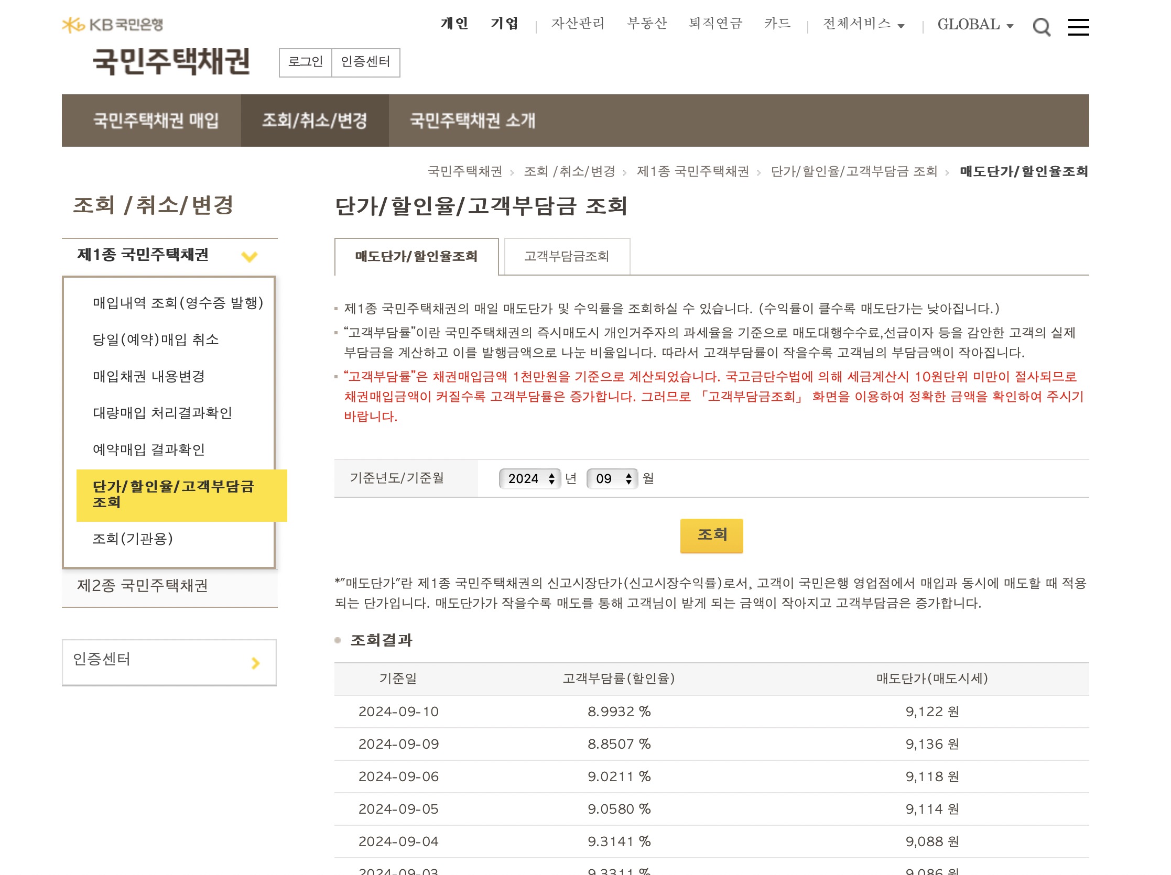The image size is (1171, 875).
Task: Open the GLOBAL language dropdown
Action: coord(974,25)
